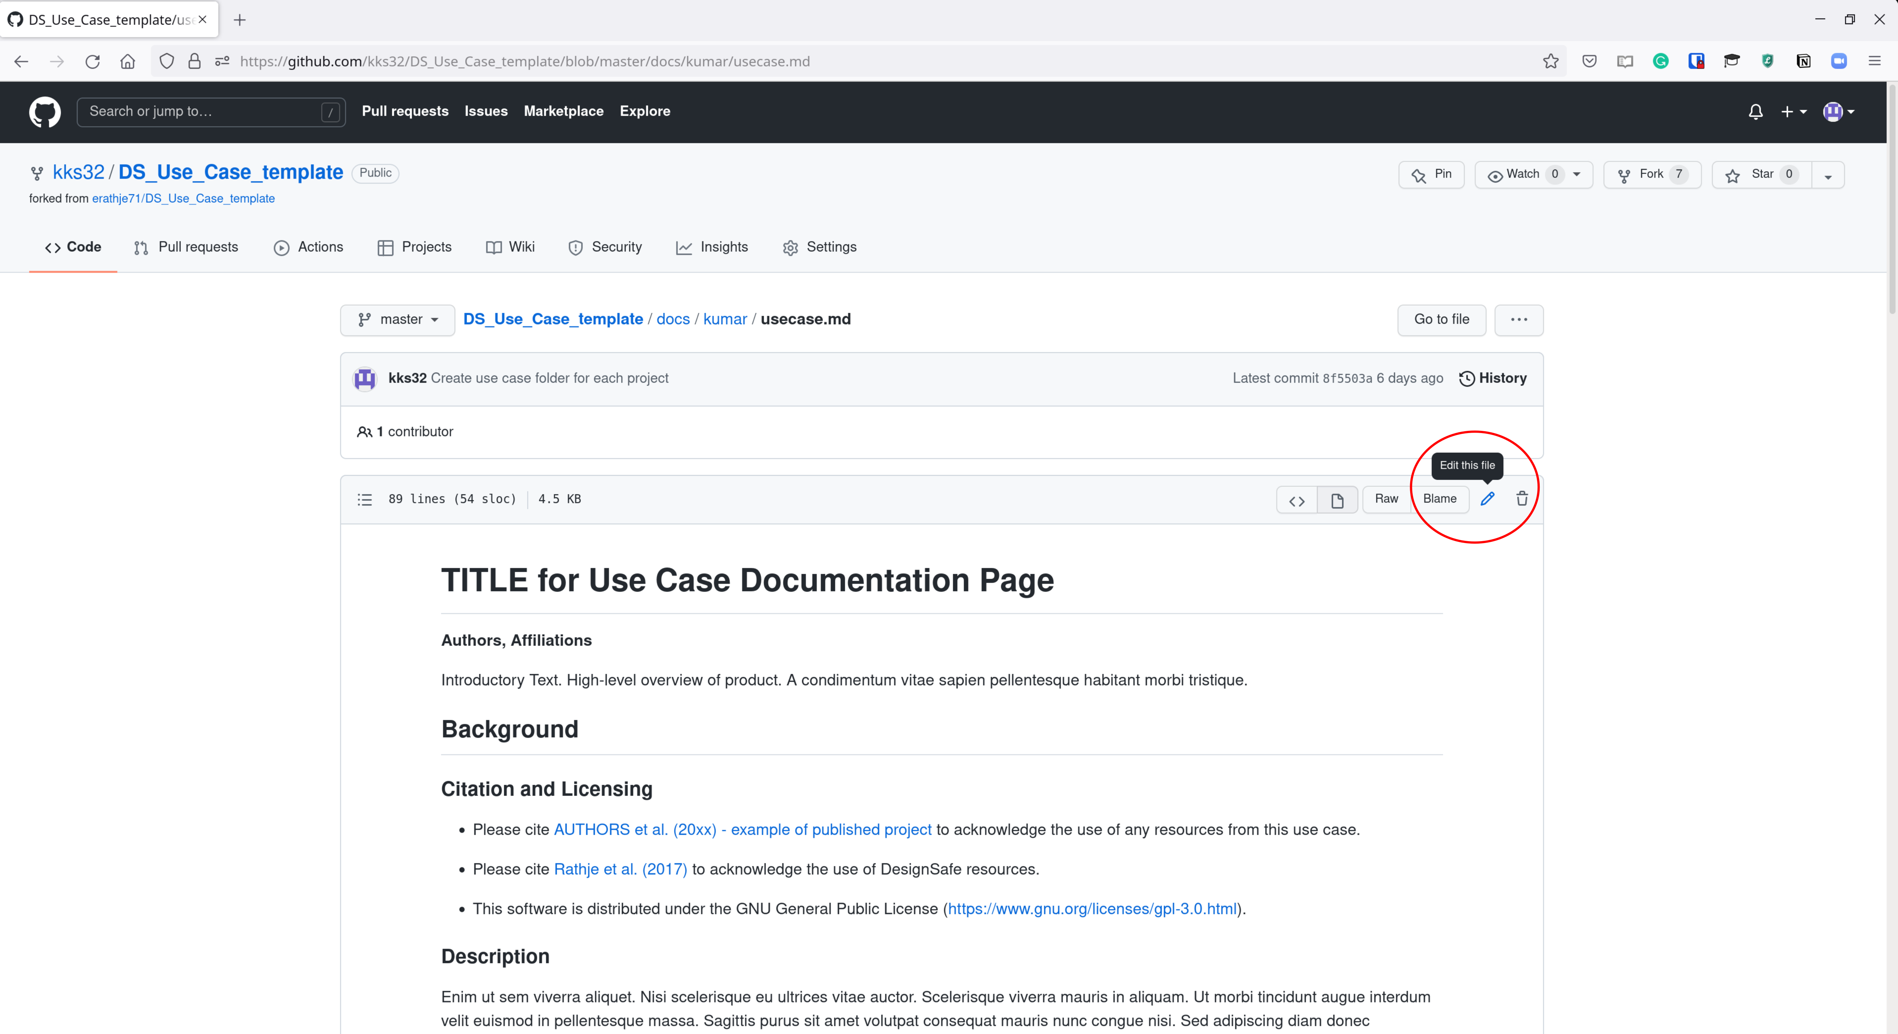Switch to rendered file view icon
This screenshot has width=1898, height=1034.
[1337, 500]
